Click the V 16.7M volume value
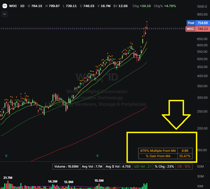 click(x=104, y=6)
